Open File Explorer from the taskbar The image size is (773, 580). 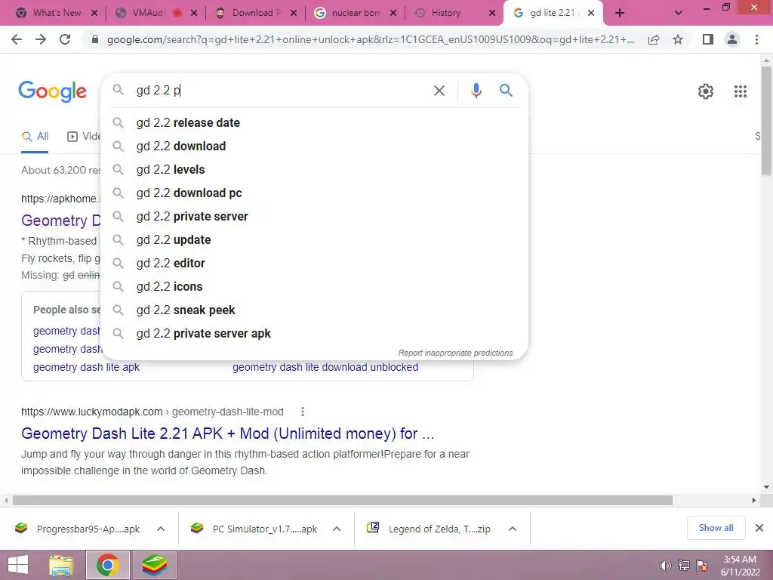[61, 565]
